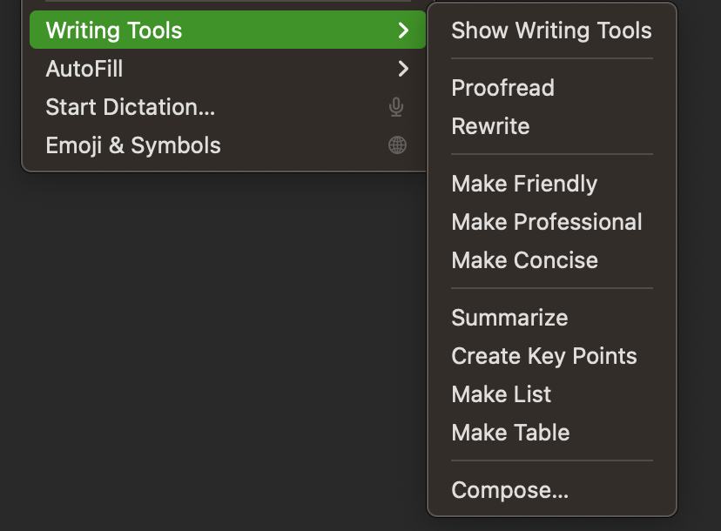Viewport: 721px width, 531px height.
Task: Click Summarize in the submenu
Action: [x=509, y=318]
